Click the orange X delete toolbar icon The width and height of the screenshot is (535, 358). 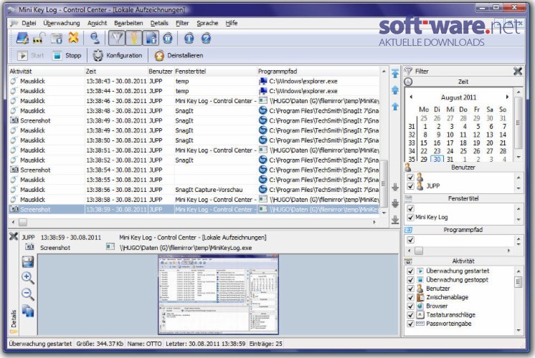tap(73, 38)
